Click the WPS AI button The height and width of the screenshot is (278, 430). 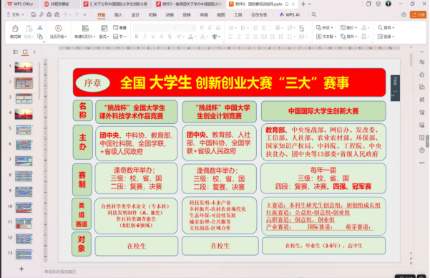[290, 15]
